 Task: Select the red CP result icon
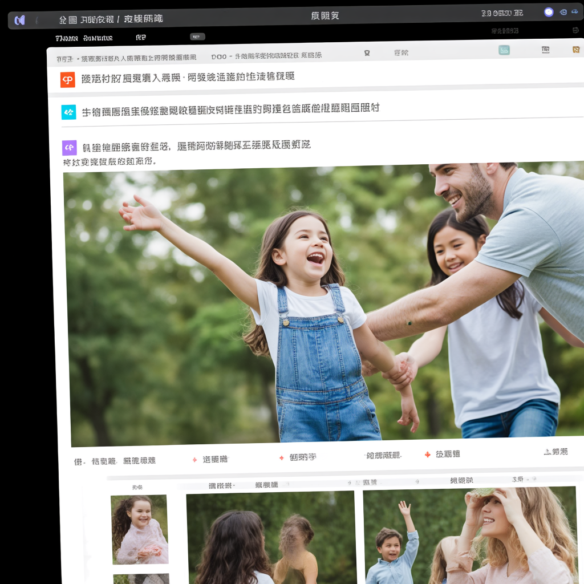68,79
